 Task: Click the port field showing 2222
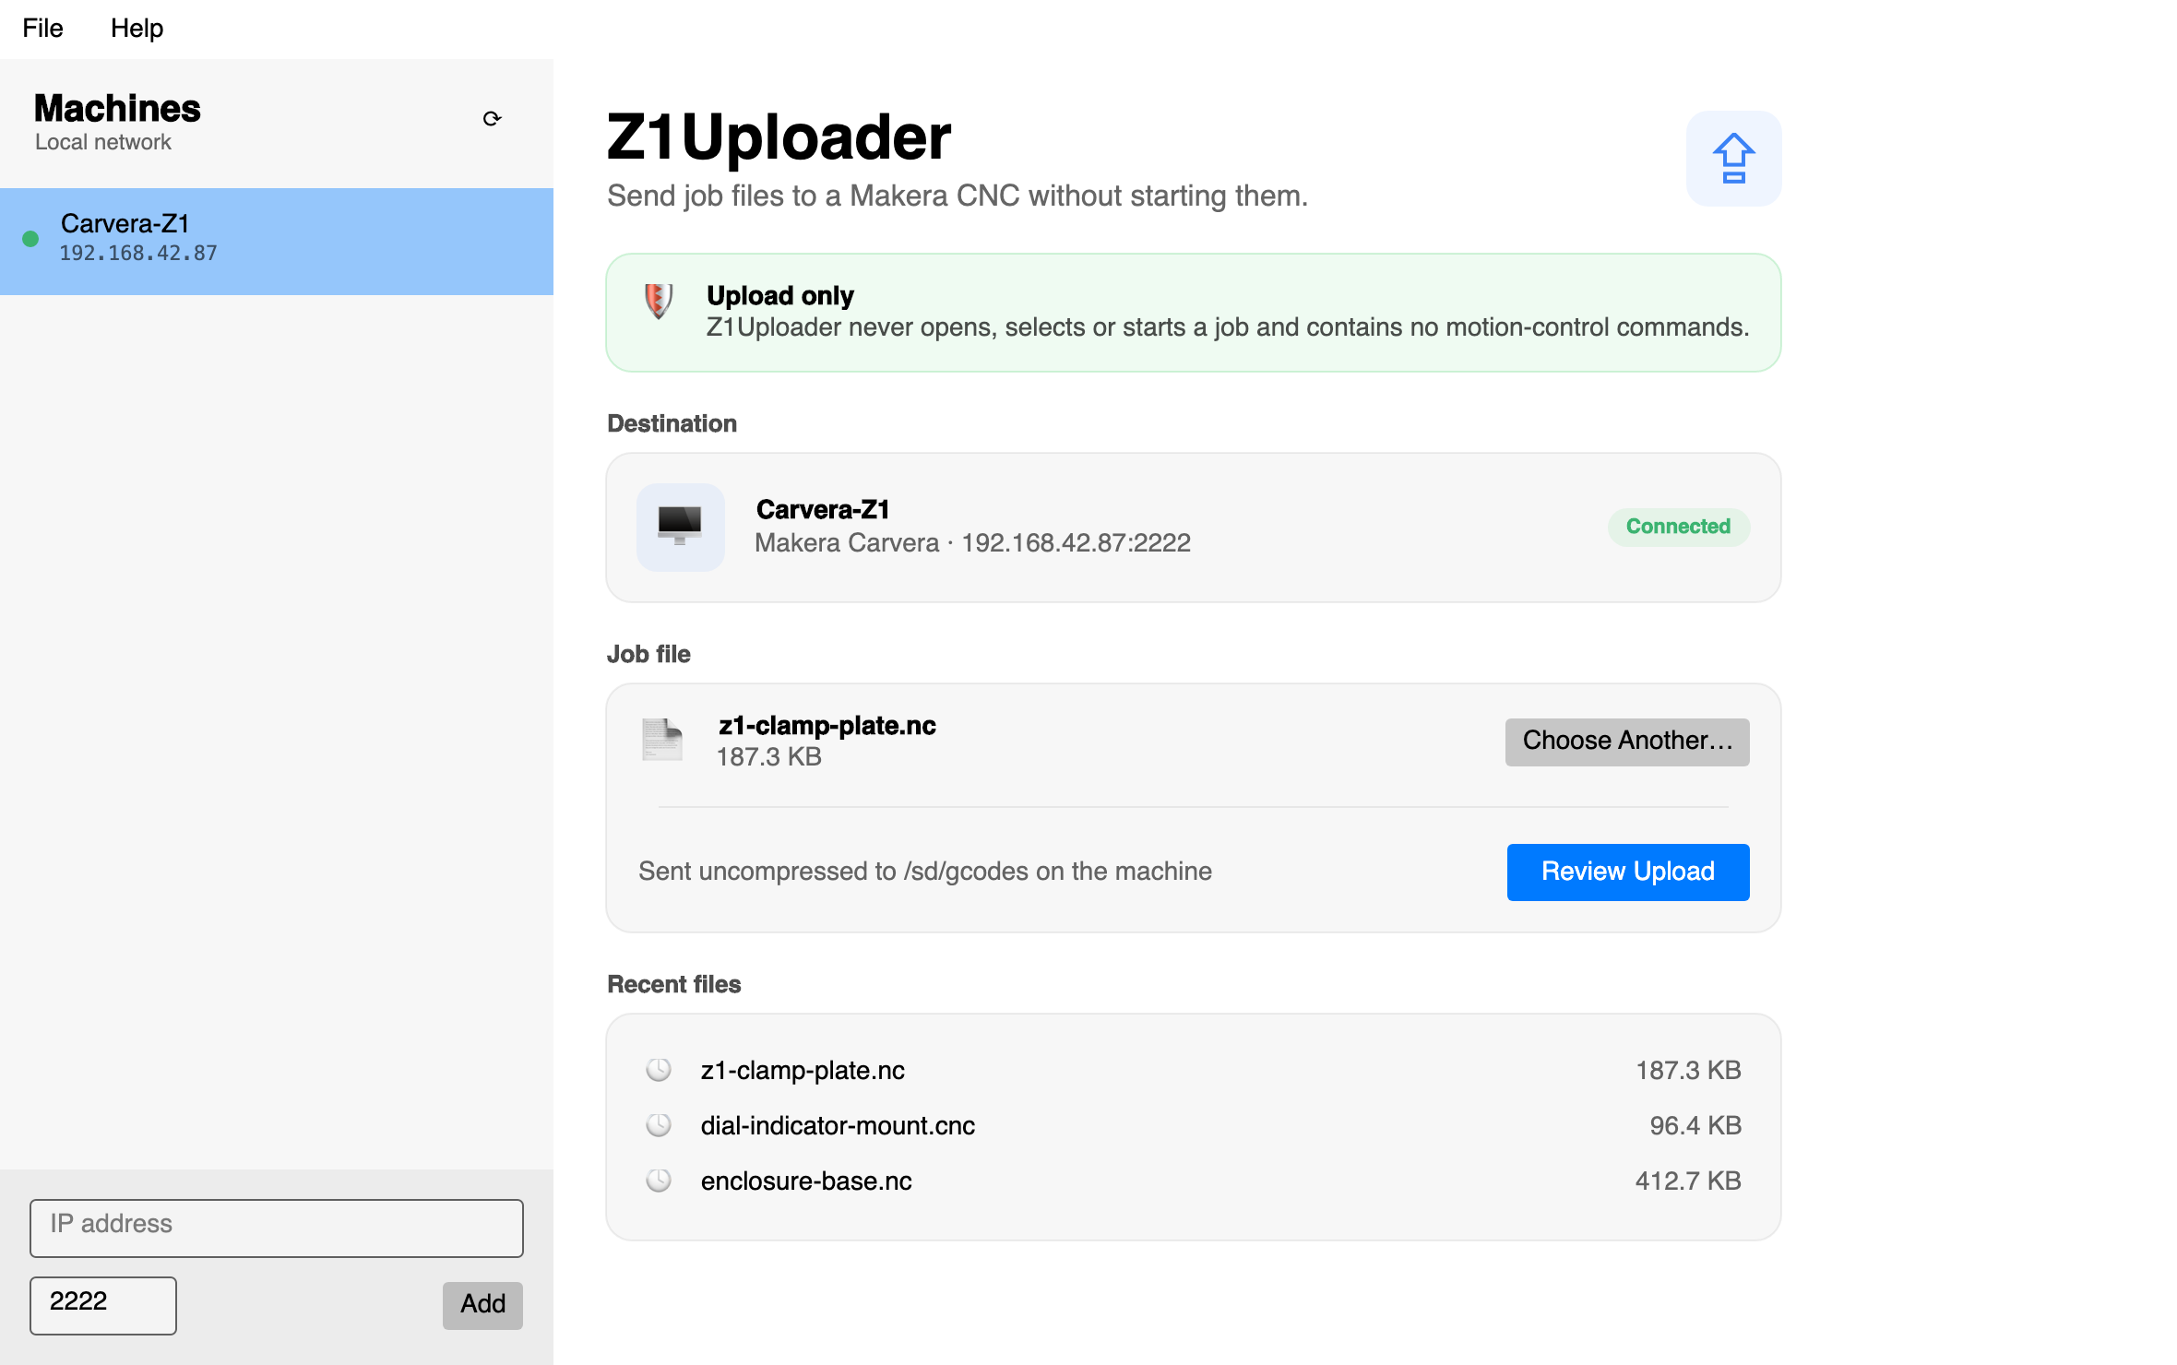[103, 1304]
